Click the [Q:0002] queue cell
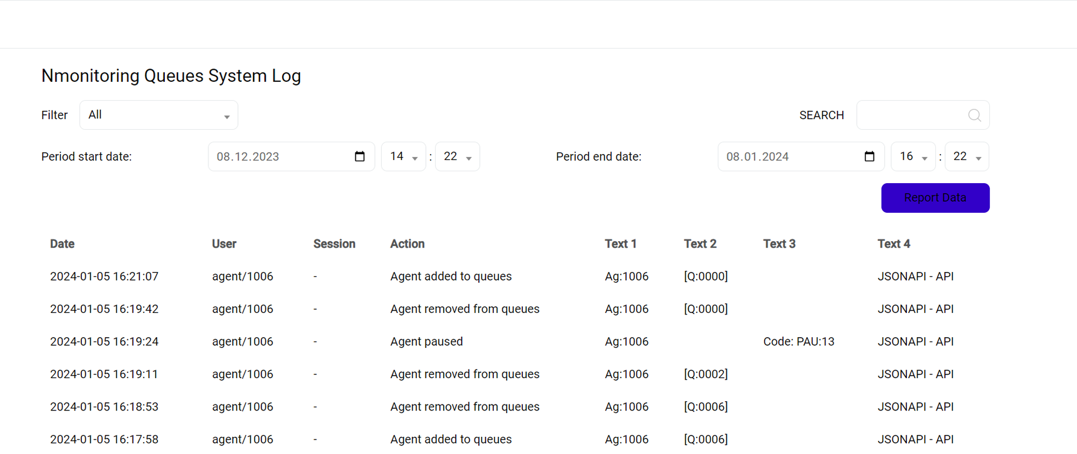The image size is (1077, 454). pos(705,374)
